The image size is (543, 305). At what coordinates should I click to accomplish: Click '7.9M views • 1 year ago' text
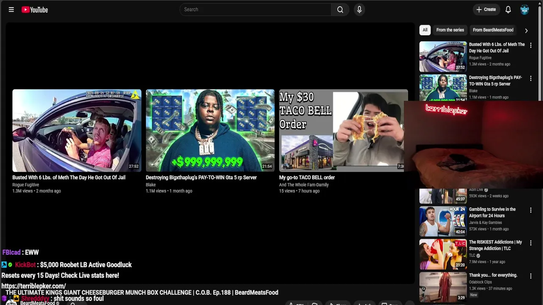(x=487, y=262)
